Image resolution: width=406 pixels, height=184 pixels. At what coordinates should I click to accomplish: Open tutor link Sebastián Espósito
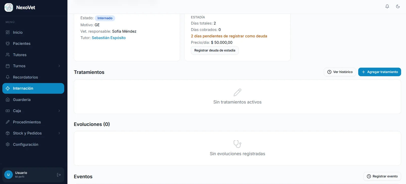pos(109,38)
